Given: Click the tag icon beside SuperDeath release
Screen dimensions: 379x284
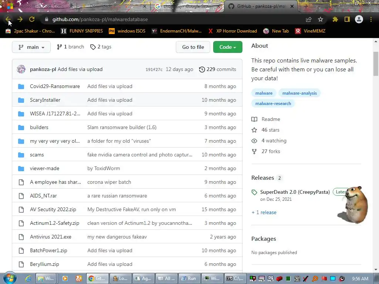Looking at the screenshot, I should pyautogui.click(x=254, y=192).
